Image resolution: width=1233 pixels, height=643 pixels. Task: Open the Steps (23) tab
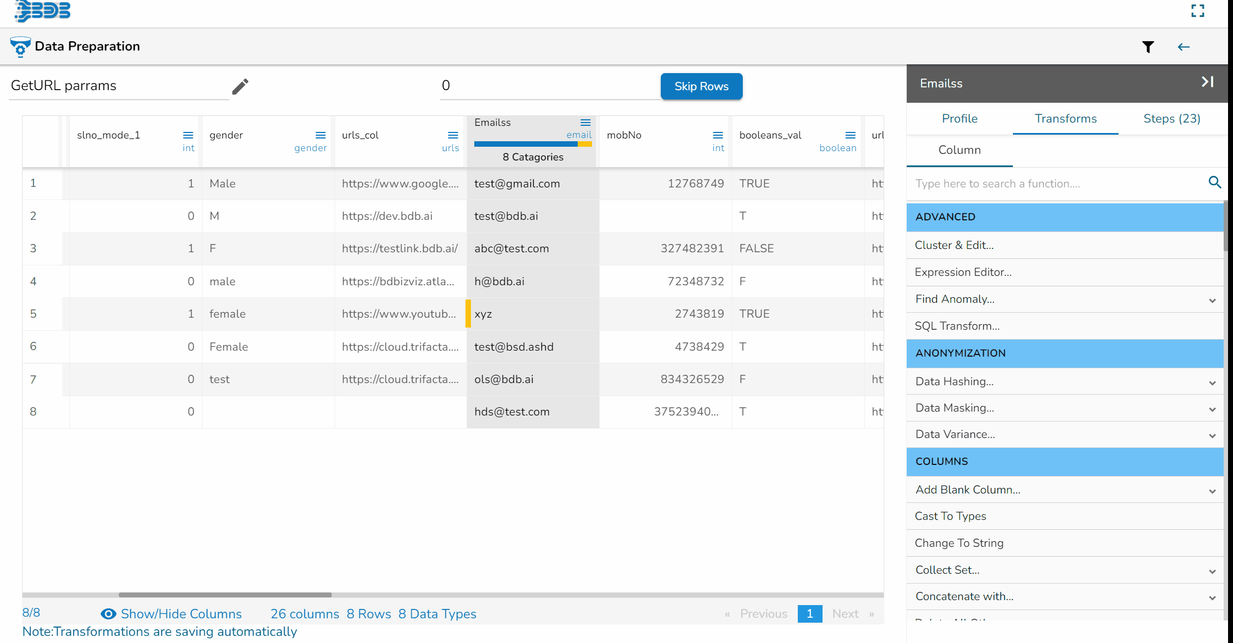[x=1171, y=119]
